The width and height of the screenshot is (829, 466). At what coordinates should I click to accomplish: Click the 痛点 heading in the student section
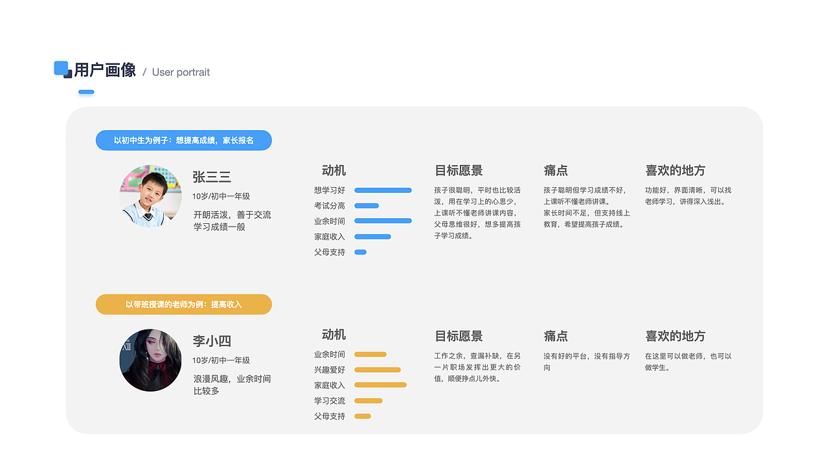(x=556, y=171)
